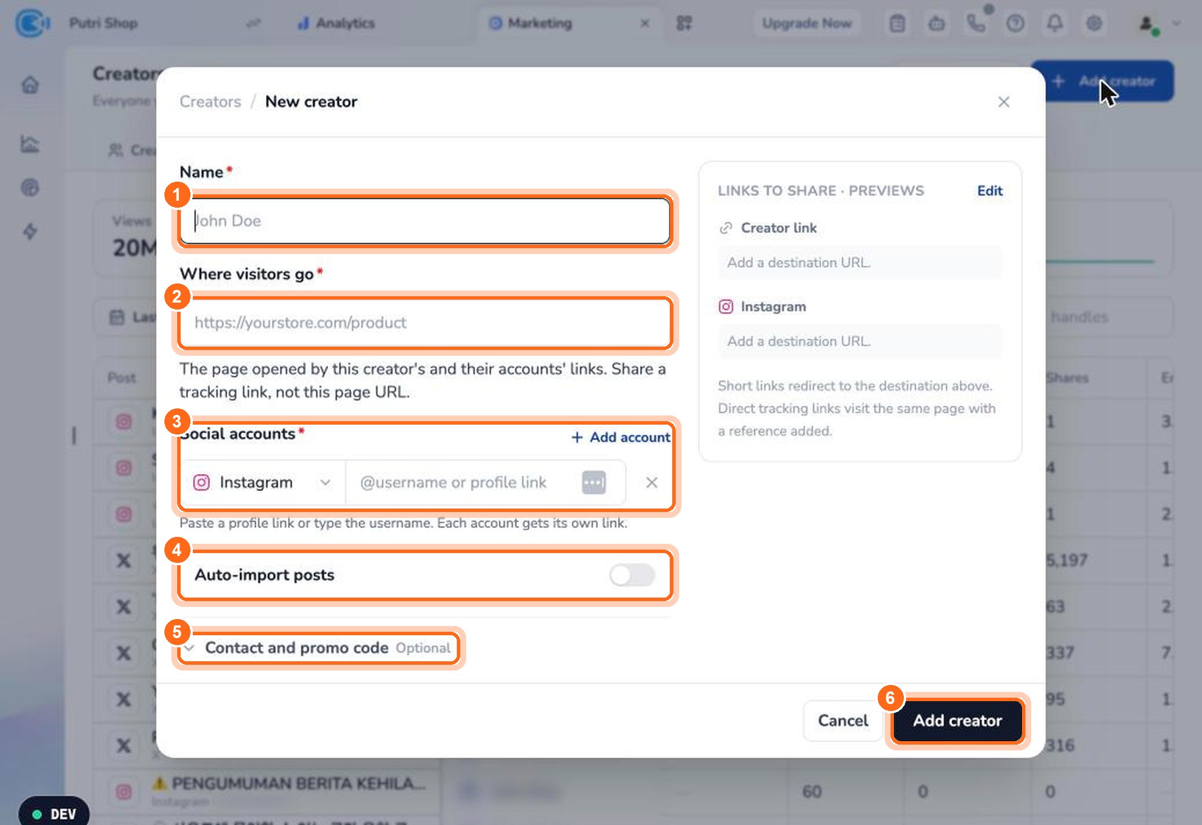
Task: Close the Marketing tab
Action: coord(644,23)
